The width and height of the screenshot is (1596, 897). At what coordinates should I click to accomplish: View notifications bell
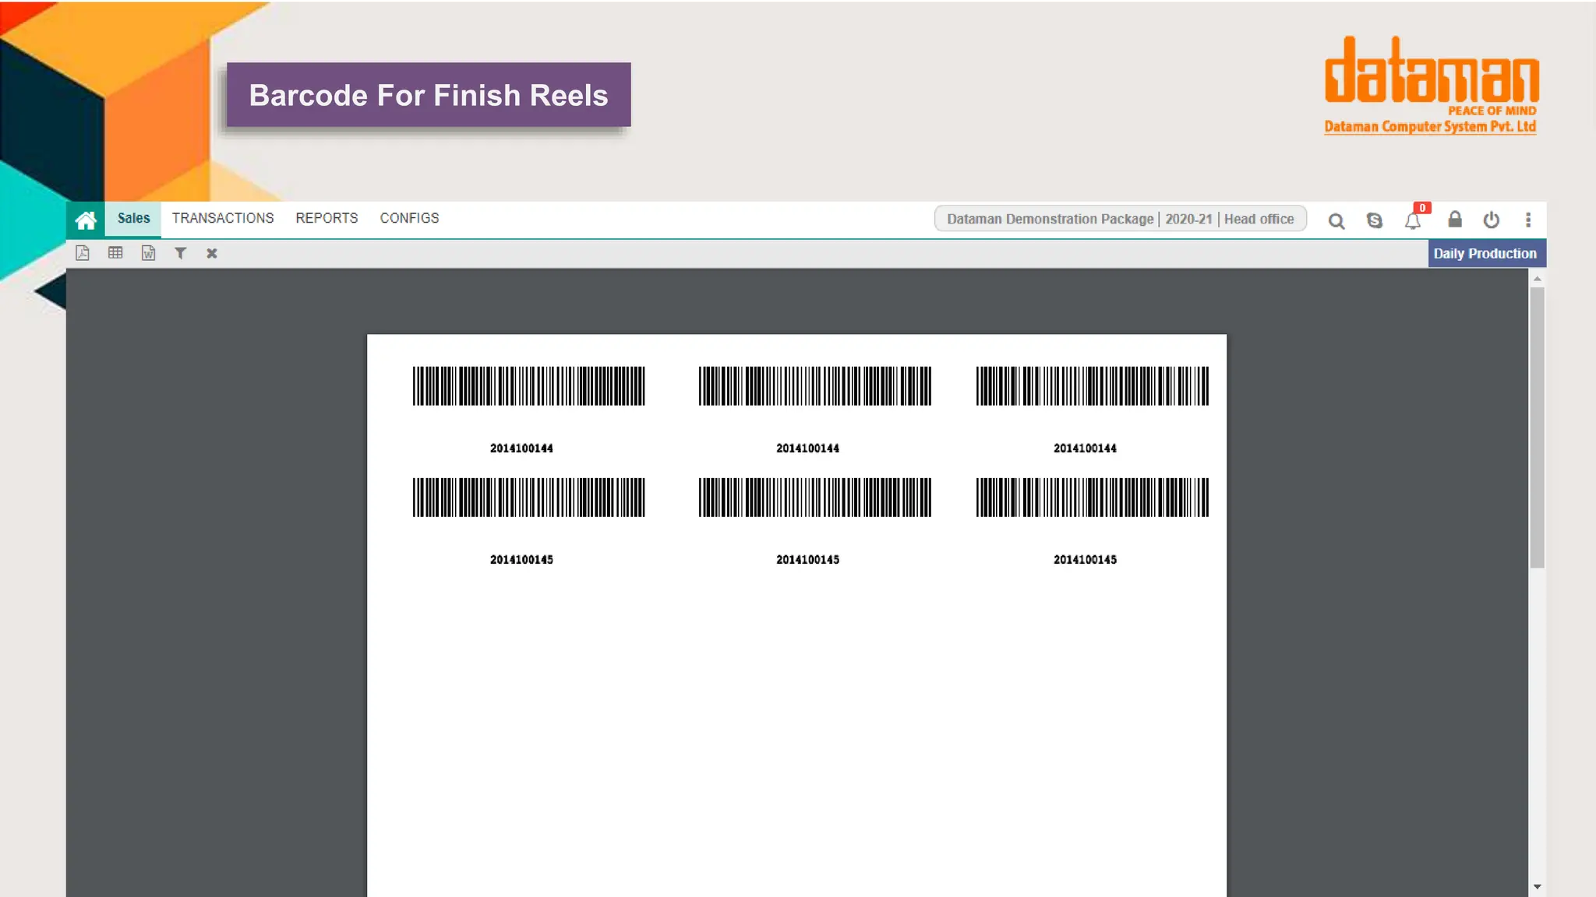[1413, 221]
